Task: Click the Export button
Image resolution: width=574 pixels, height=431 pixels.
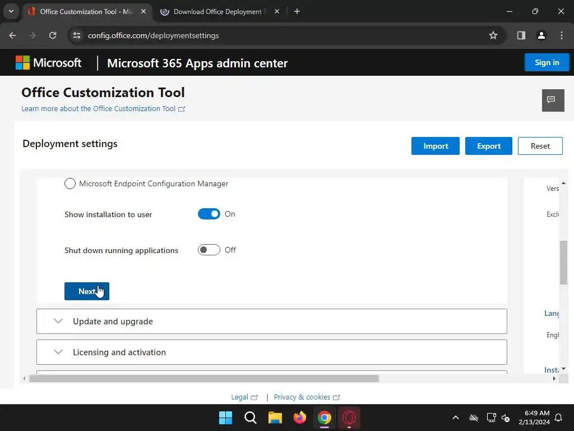Action: [x=488, y=146]
